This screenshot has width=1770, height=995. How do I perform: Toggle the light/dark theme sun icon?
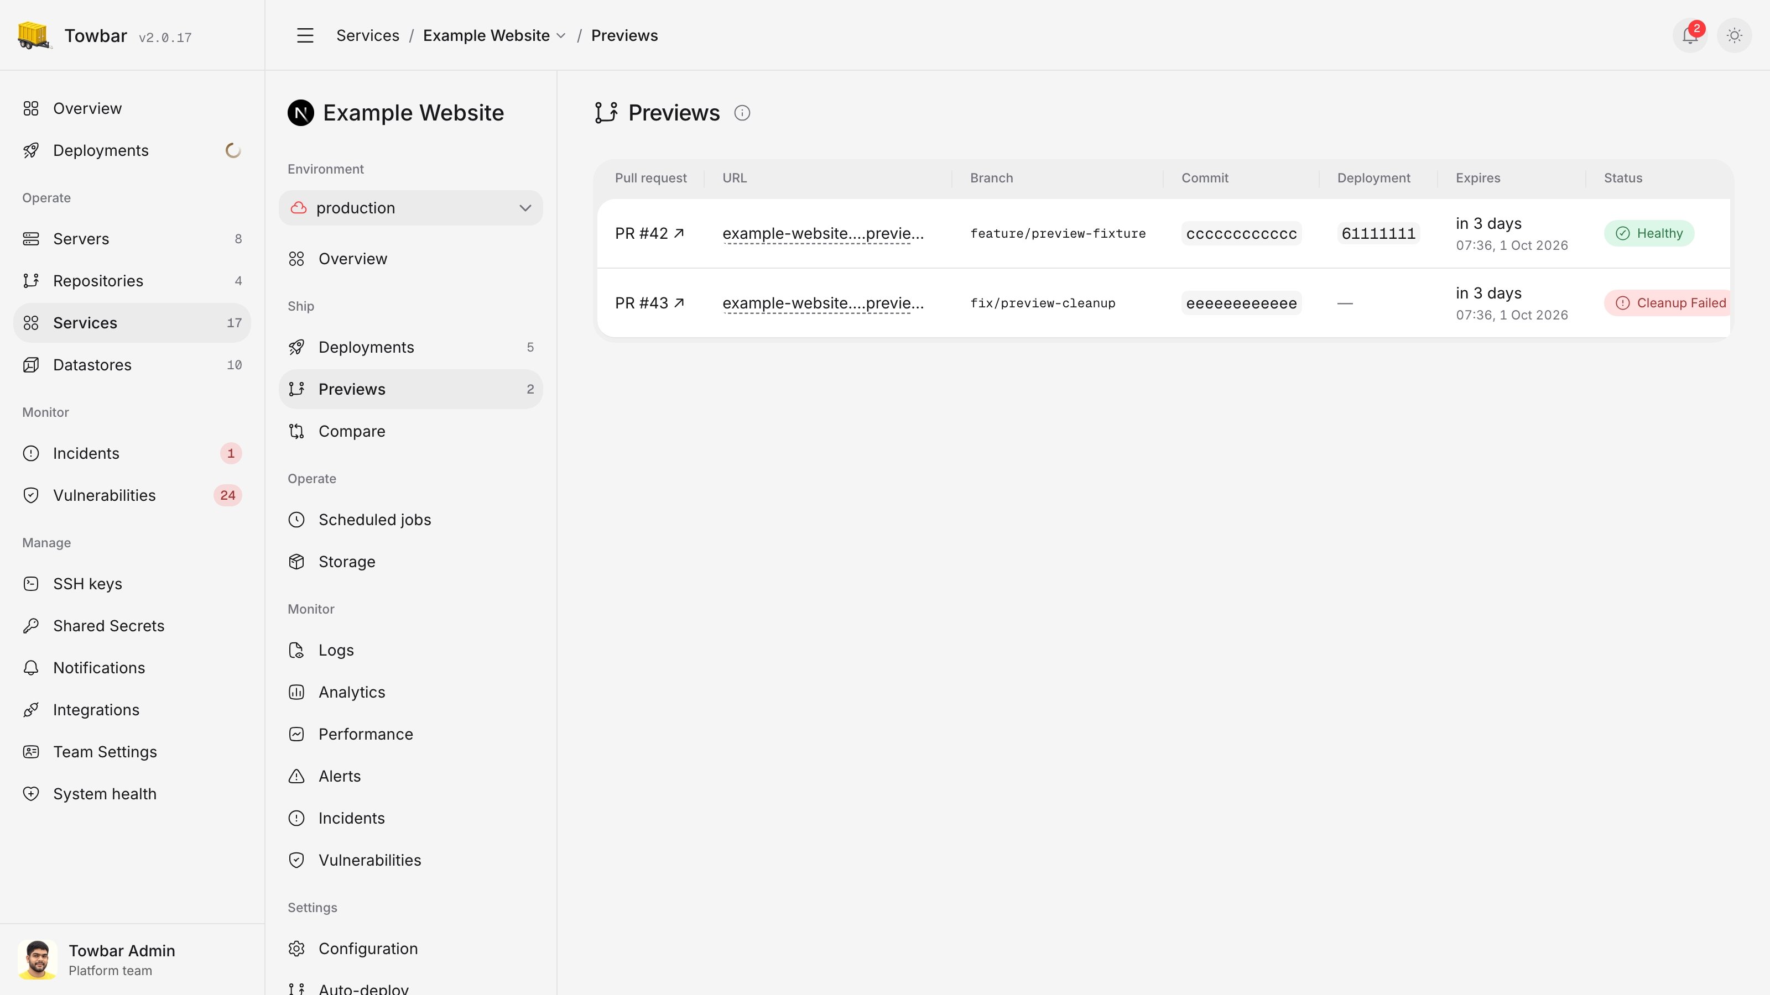point(1734,35)
